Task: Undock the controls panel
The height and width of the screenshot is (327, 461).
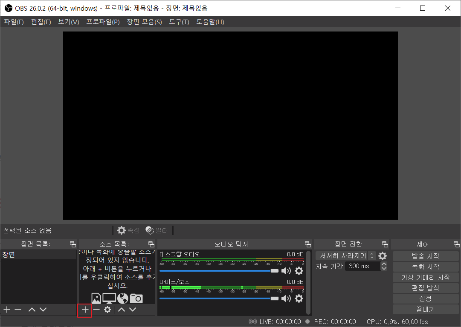Action: tap(456, 244)
